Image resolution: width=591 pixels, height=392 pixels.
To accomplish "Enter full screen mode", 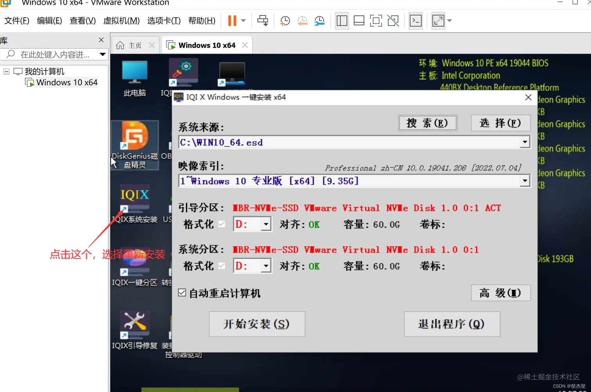I will tap(376, 21).
